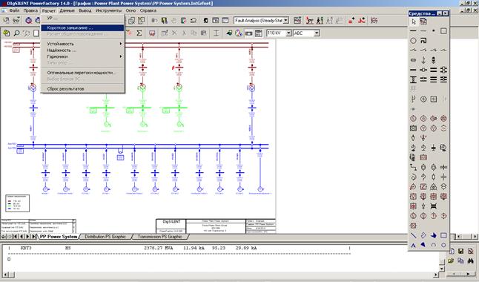Switch to PP Power System tab
The width and height of the screenshot is (479, 282).
click(x=59, y=237)
